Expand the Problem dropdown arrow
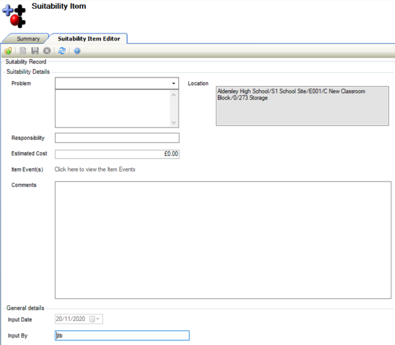The width and height of the screenshot is (395, 345). tap(174, 84)
